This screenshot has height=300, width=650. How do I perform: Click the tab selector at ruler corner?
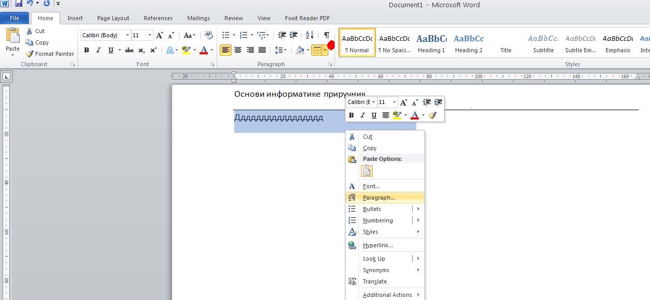[6, 77]
